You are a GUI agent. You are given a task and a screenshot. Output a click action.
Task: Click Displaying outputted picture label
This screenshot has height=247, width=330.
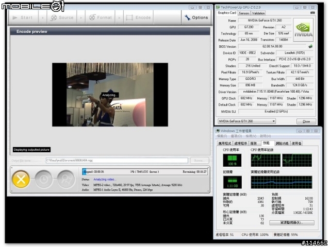pos(31,150)
